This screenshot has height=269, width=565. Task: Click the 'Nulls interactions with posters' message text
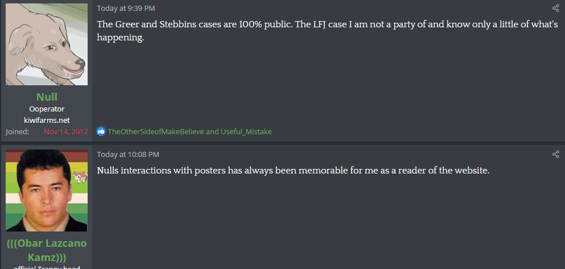pyautogui.click(x=292, y=171)
